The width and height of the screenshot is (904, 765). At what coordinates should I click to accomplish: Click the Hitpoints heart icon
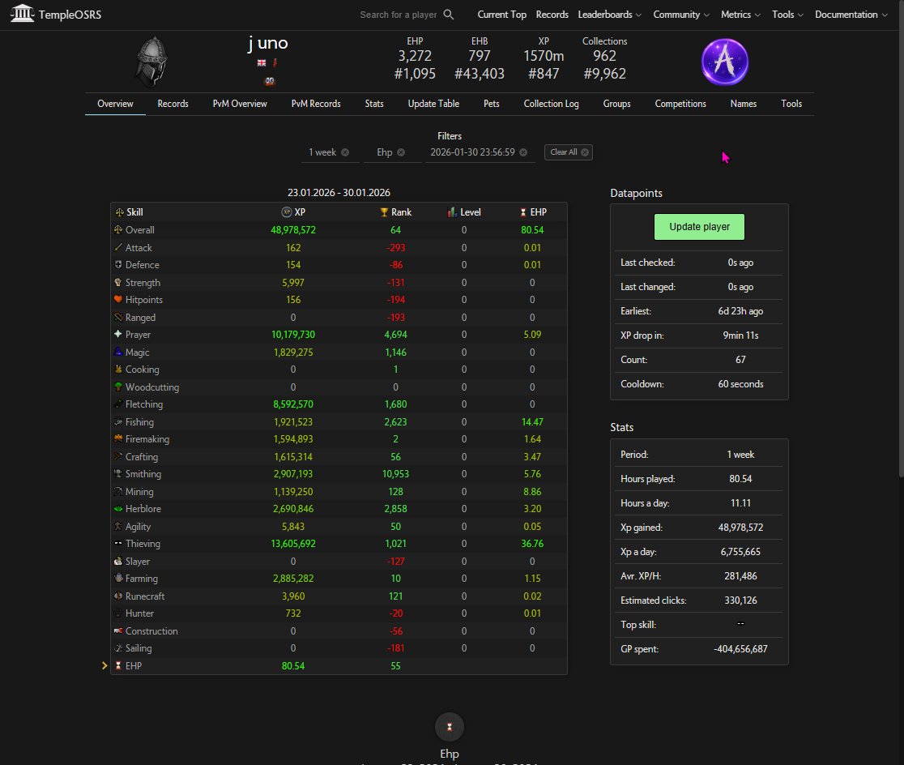coord(118,299)
